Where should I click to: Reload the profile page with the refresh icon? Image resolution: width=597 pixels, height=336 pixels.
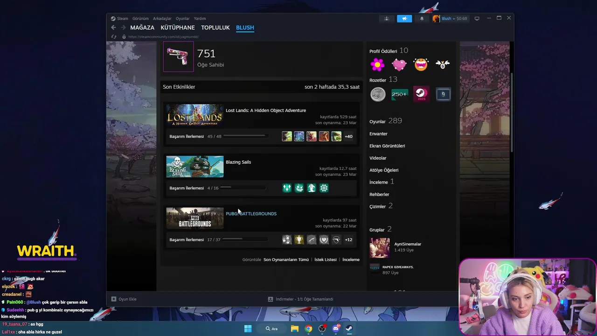[114, 37]
